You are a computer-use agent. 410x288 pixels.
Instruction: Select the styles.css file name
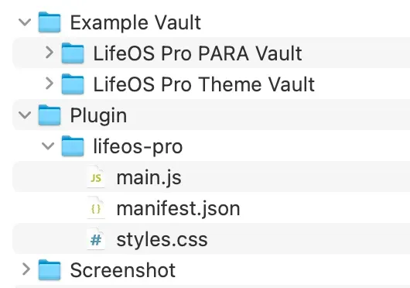point(162,239)
